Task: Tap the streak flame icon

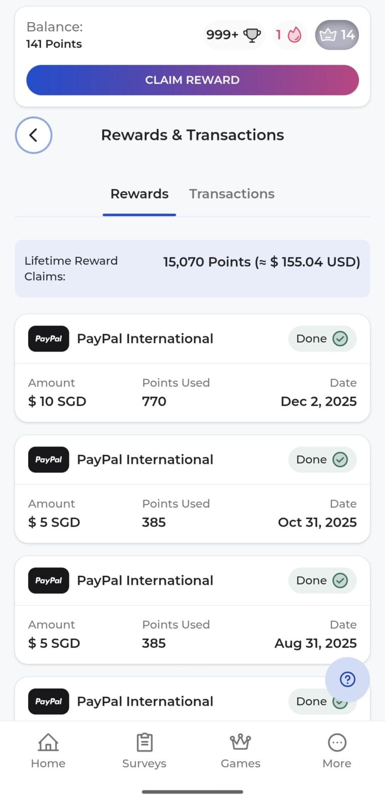Action: coord(289,35)
